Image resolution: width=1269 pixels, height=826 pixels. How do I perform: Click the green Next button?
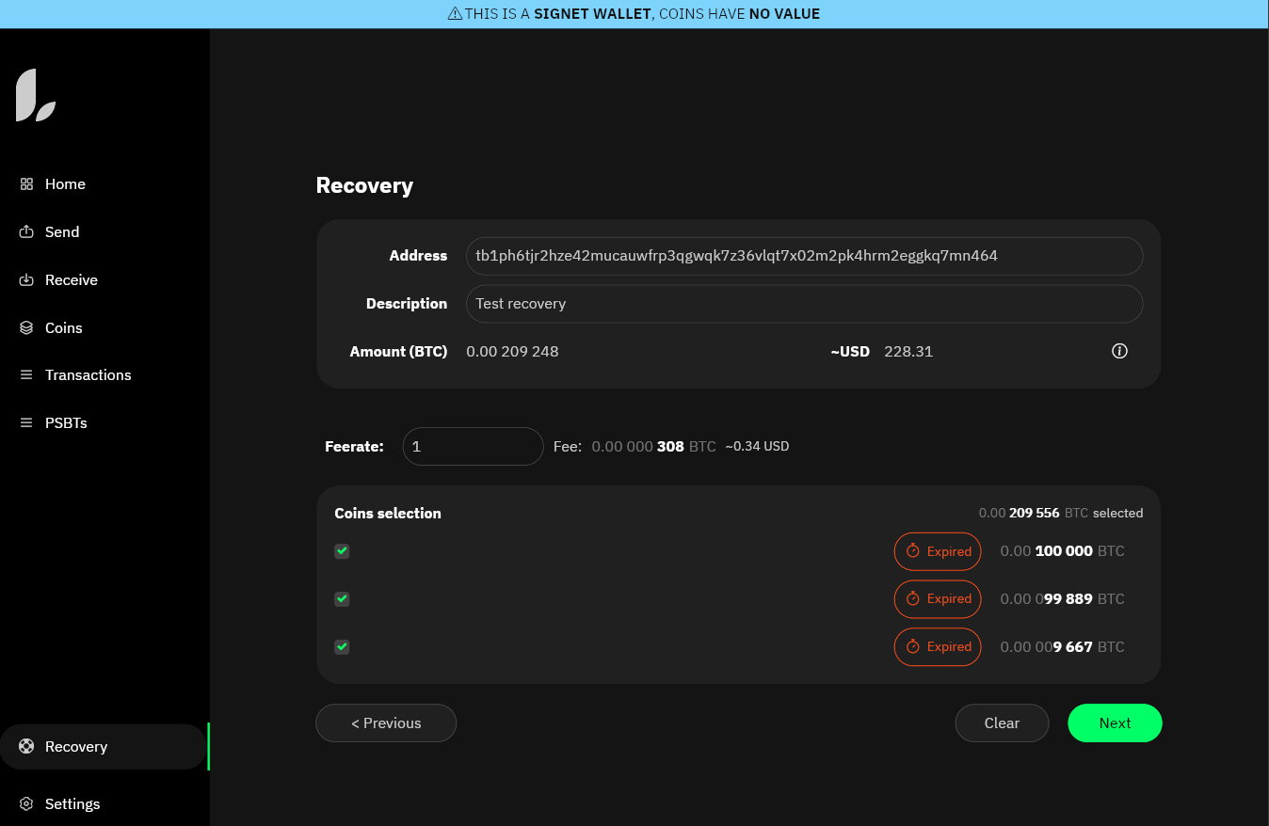1115,723
